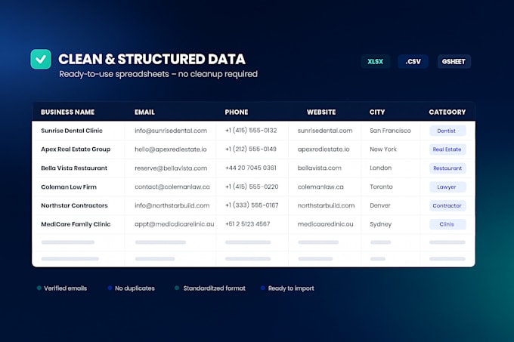The image size is (514, 342).
Task: Open the apexrealestate.io website cell
Action: point(324,149)
